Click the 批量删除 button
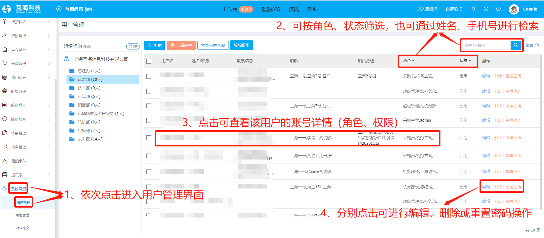 [181, 45]
